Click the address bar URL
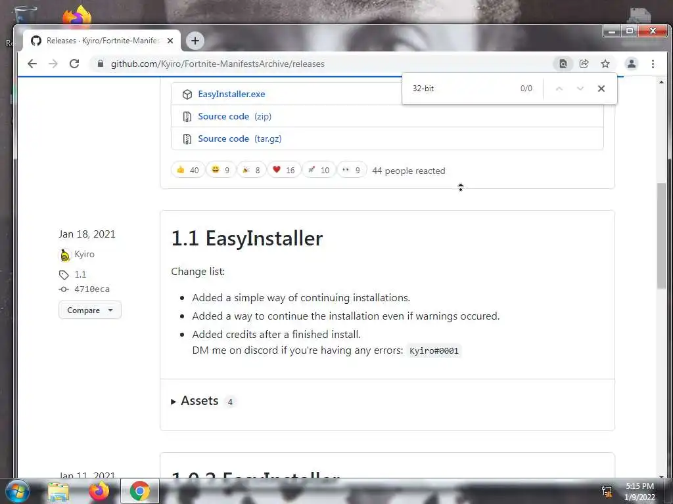The image size is (673, 504). tap(218, 64)
